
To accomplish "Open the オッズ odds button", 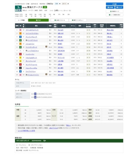I will [119, 7].
